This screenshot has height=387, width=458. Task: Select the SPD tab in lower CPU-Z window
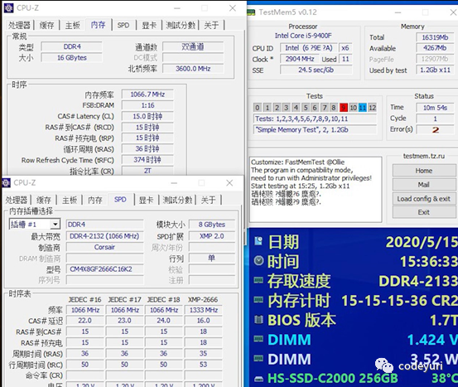coord(120,200)
